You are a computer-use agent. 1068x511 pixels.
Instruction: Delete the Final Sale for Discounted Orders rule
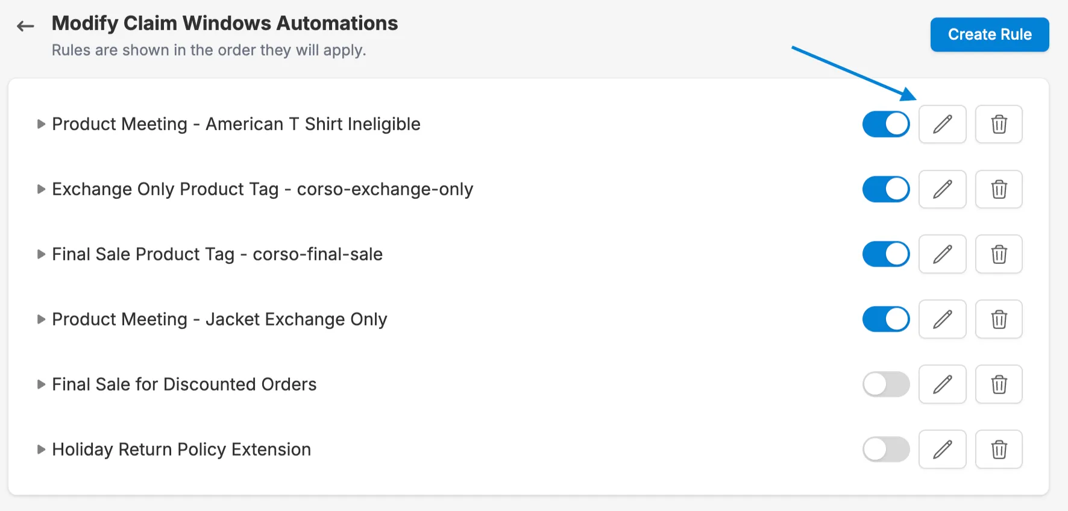[998, 384]
